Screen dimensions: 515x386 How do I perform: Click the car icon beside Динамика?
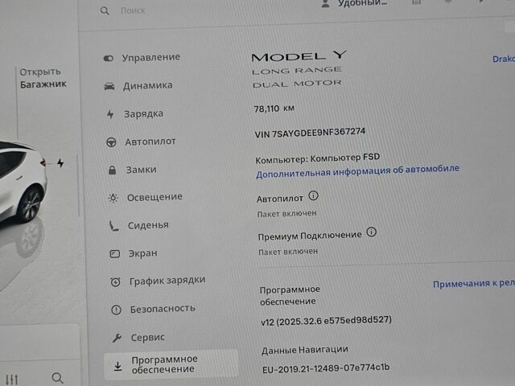pos(109,86)
